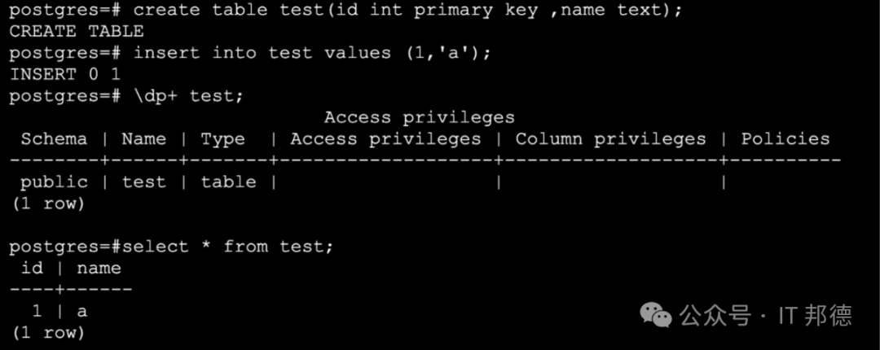The height and width of the screenshot is (350, 880).
Task: Click the 'id' header in query result
Action: [32, 268]
